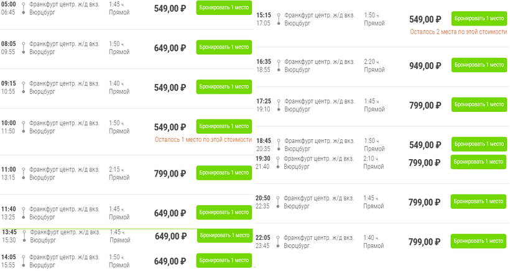Book the 15:15 trip to Вюрцбург
Image resolution: width=510 pixels, height=271 pixels.
tap(478, 19)
